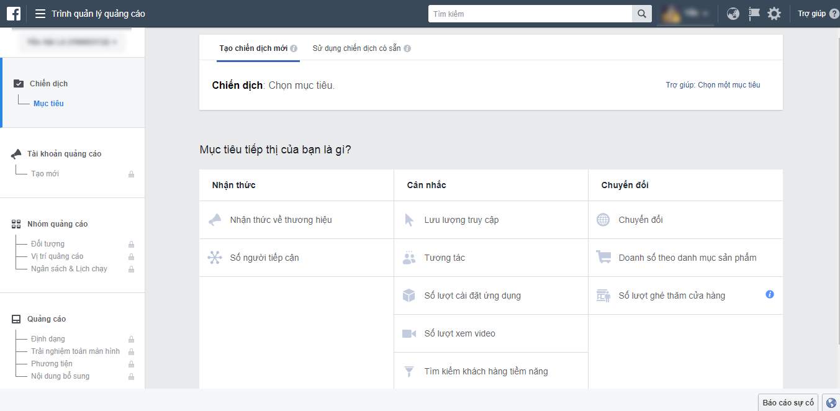Select the Tạo chiến dịch mới tab

tap(253, 47)
